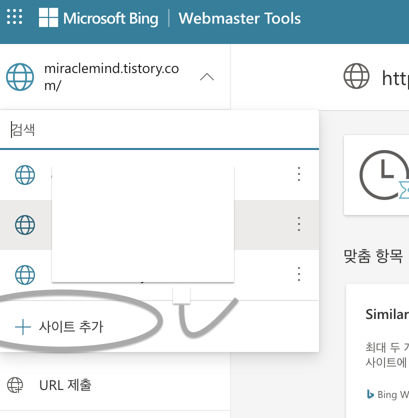Select miraclemind.tistory.com/ site name

click(x=111, y=77)
